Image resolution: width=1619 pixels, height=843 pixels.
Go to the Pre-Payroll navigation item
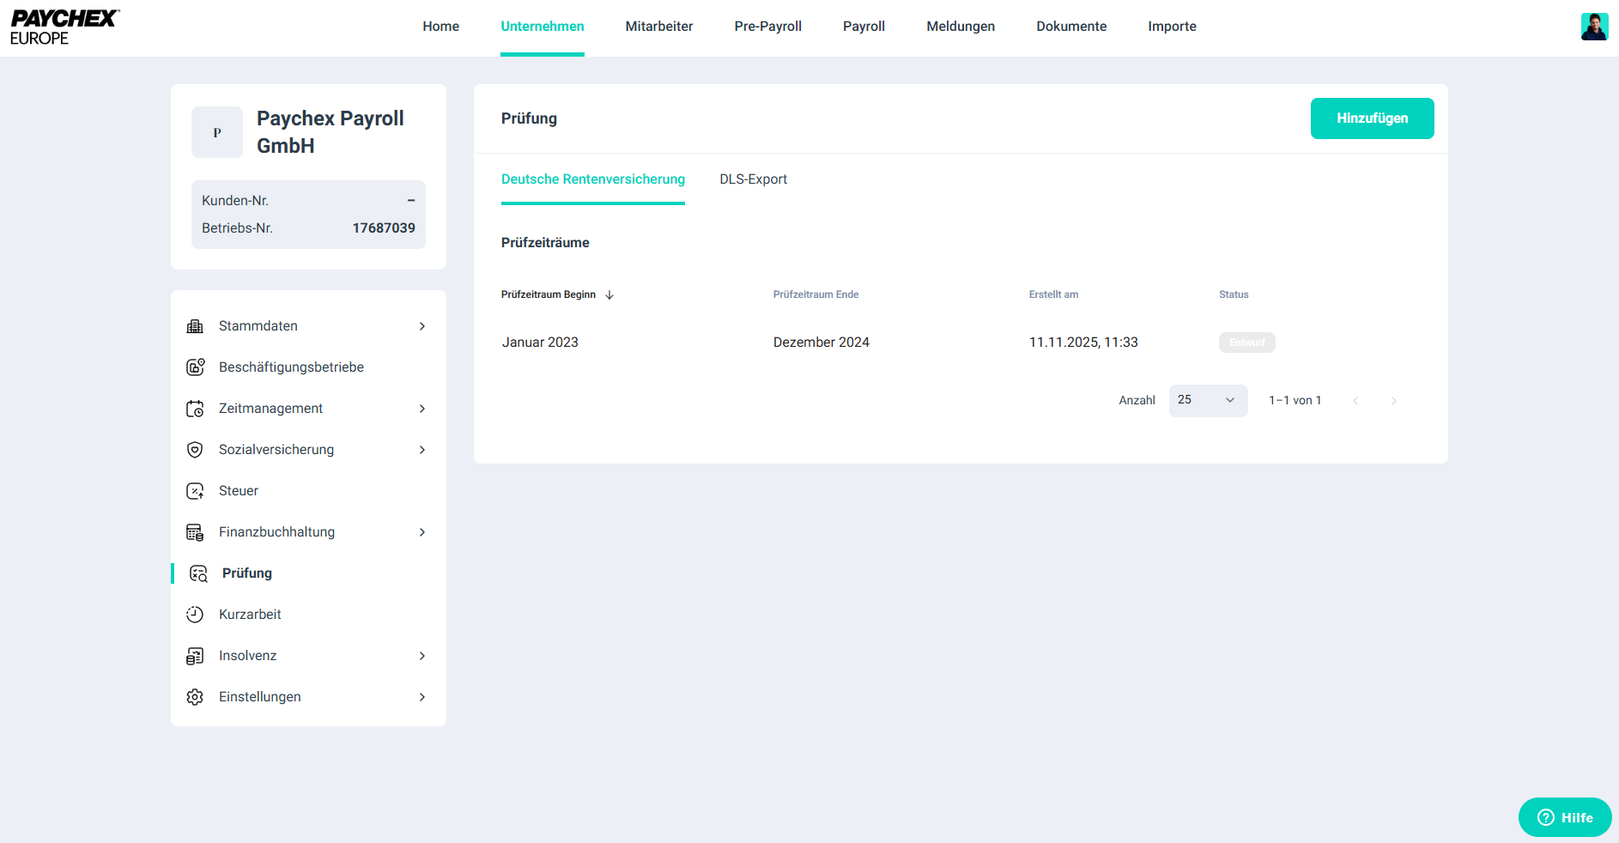tap(767, 27)
